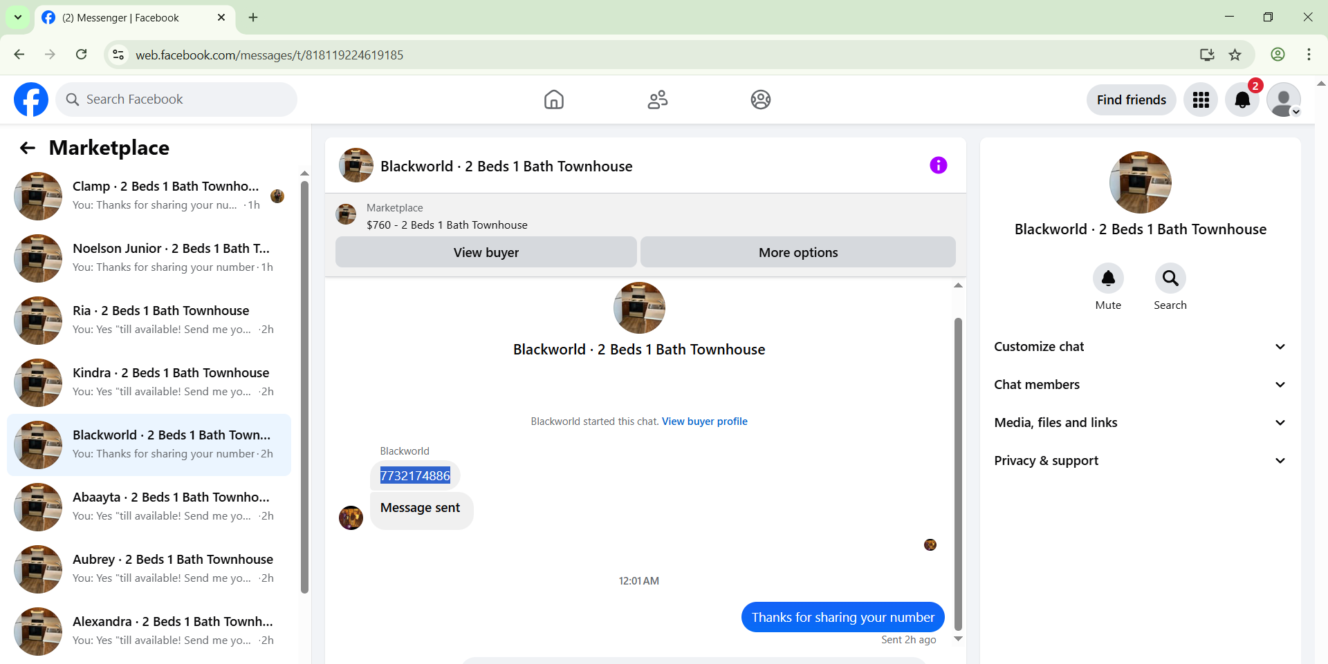Click the $760 - 2 Beds 1 Bath Townhouse listing
The width and height of the screenshot is (1328, 664).
point(447,225)
